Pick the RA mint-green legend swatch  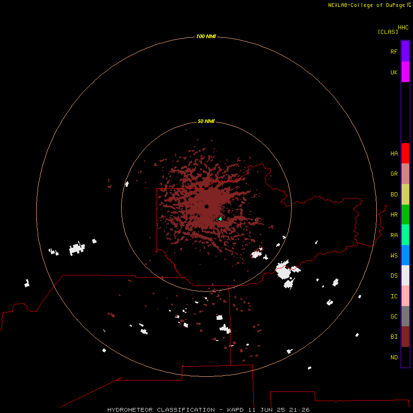click(405, 235)
